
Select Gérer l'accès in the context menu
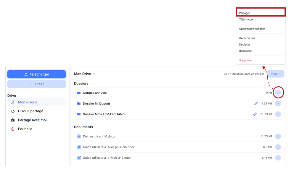click(x=247, y=38)
